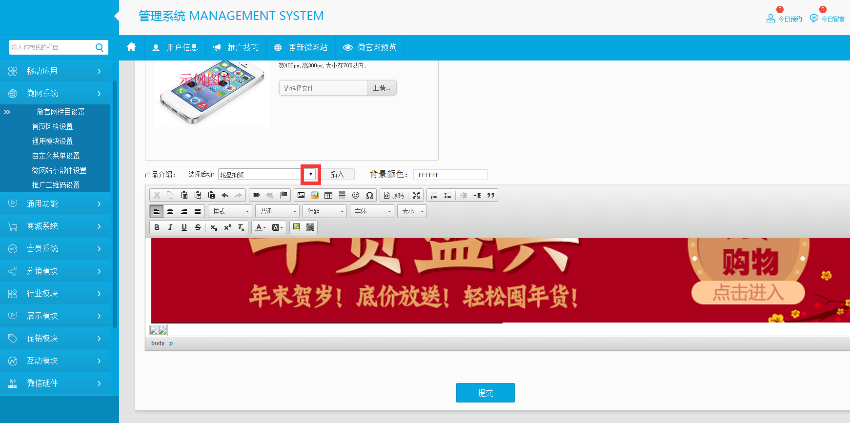Open the smiley emoticon picker
Screen dimensions: 850x423
(x=356, y=195)
